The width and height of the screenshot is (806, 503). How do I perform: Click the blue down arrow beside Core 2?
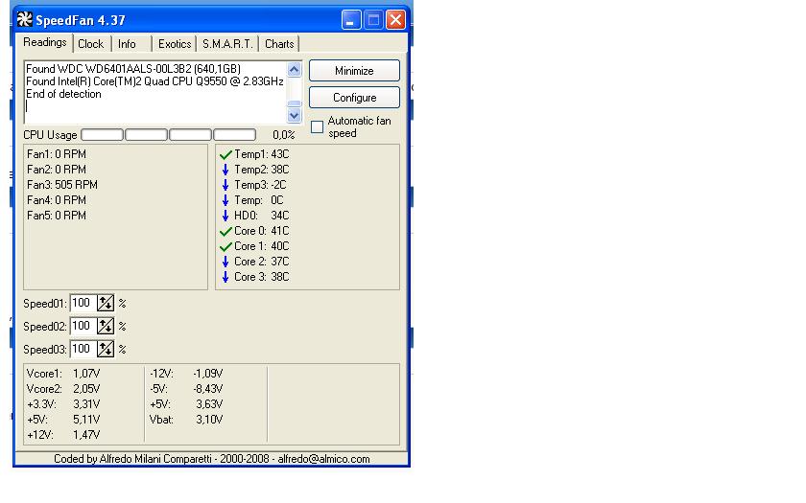click(225, 262)
